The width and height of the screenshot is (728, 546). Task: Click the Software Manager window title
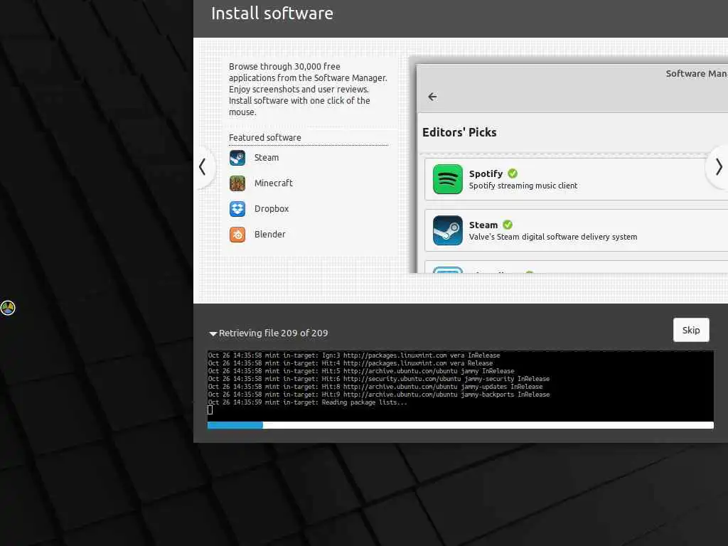coord(697,73)
